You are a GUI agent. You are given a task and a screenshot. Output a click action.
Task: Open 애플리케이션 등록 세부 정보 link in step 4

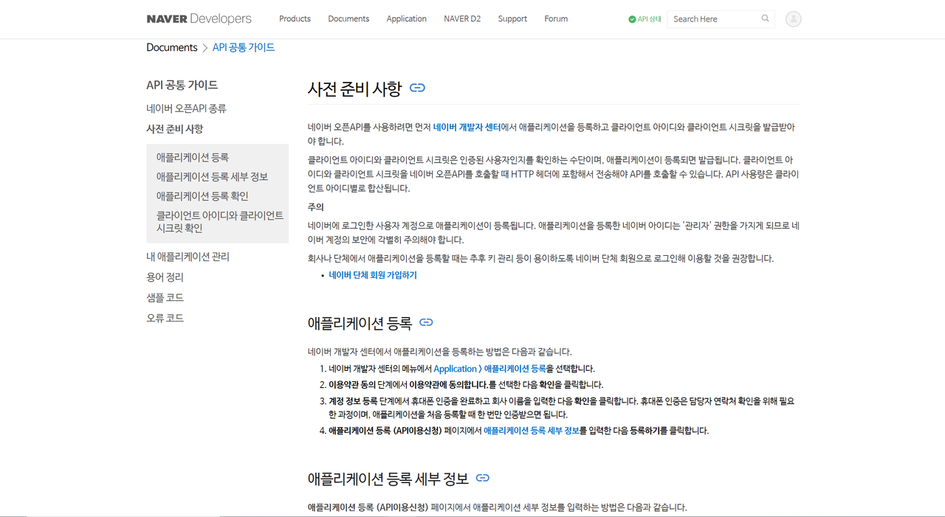(532, 431)
